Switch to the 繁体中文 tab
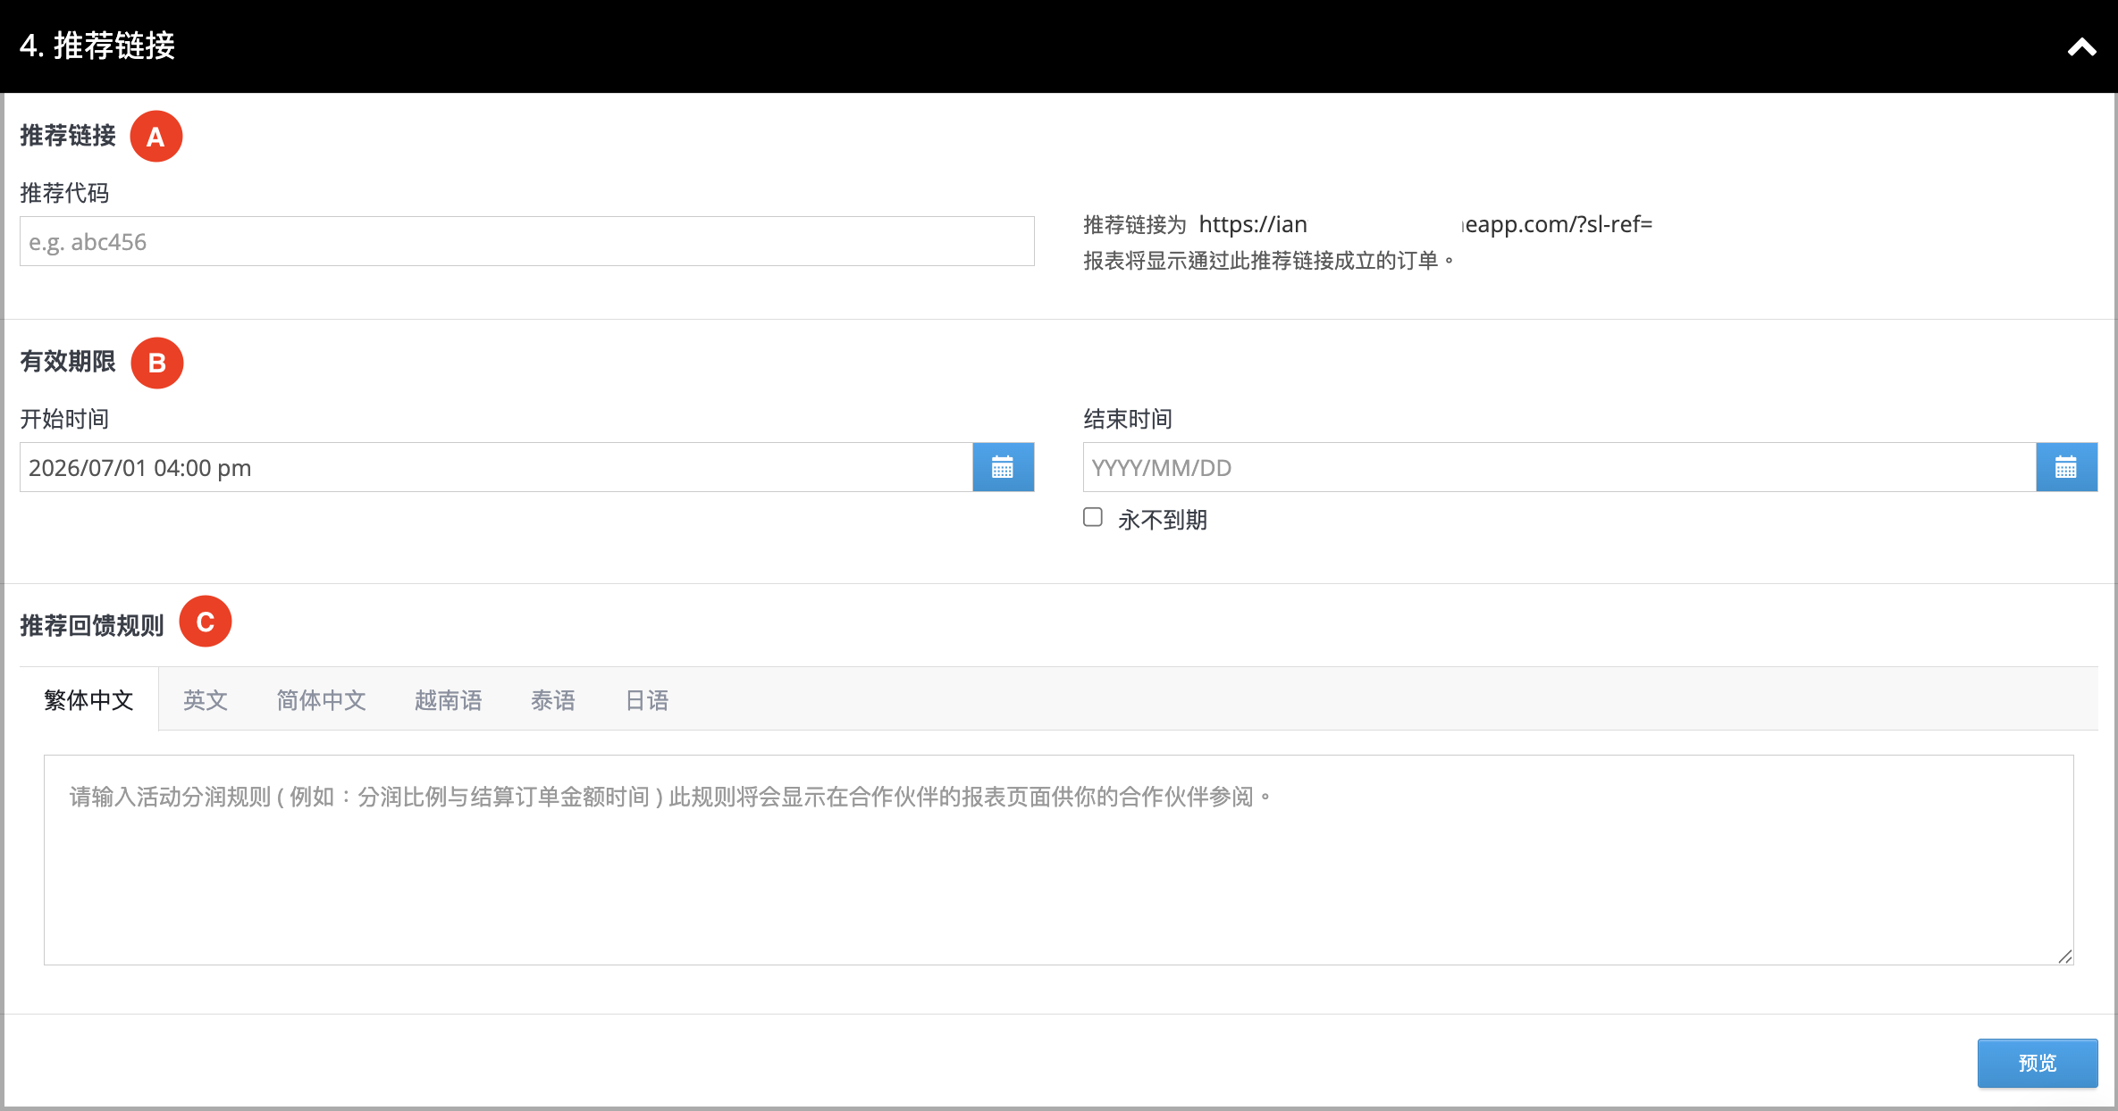Viewport: 2118px width, 1111px height. pos(88,699)
